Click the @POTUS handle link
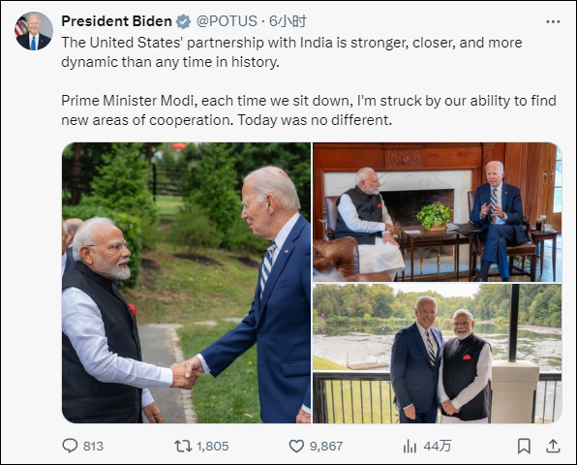Viewport: 577px width, 465px height. pos(227,21)
